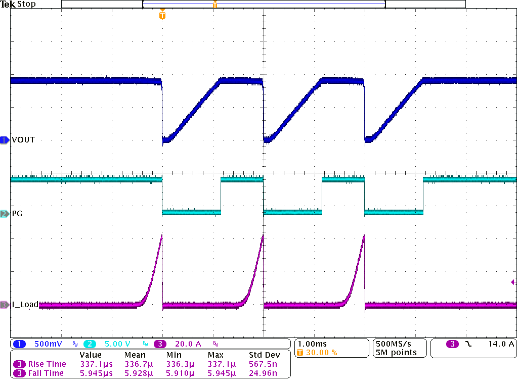Click the waveform record view bar at top
Image resolution: width=518 pixels, height=388 pixels.
coord(263,4)
